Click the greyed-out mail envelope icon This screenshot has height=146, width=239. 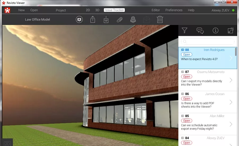tap(147, 20)
